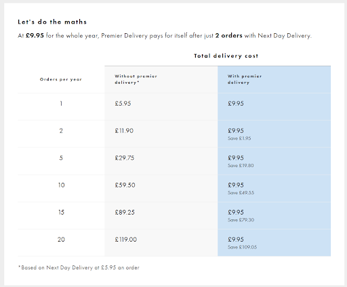347x287 pixels.
Task: Select the £29.75 cost for 5 orders
Action: tap(125, 158)
